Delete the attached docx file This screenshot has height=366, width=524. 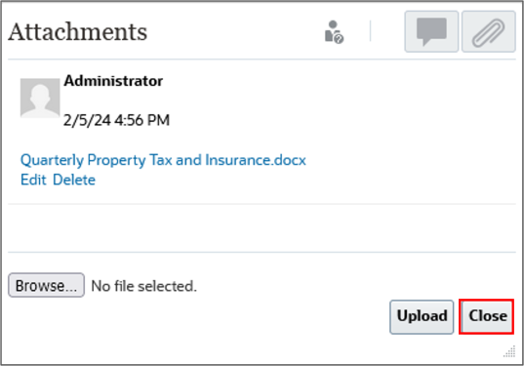pos(74,180)
